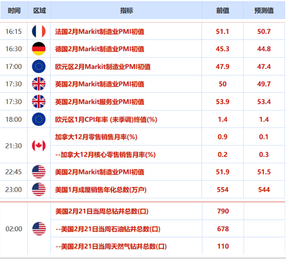Open 加拿大12月零售销售月率 indicator
The width and height of the screenshot is (286, 259).
click(x=96, y=137)
